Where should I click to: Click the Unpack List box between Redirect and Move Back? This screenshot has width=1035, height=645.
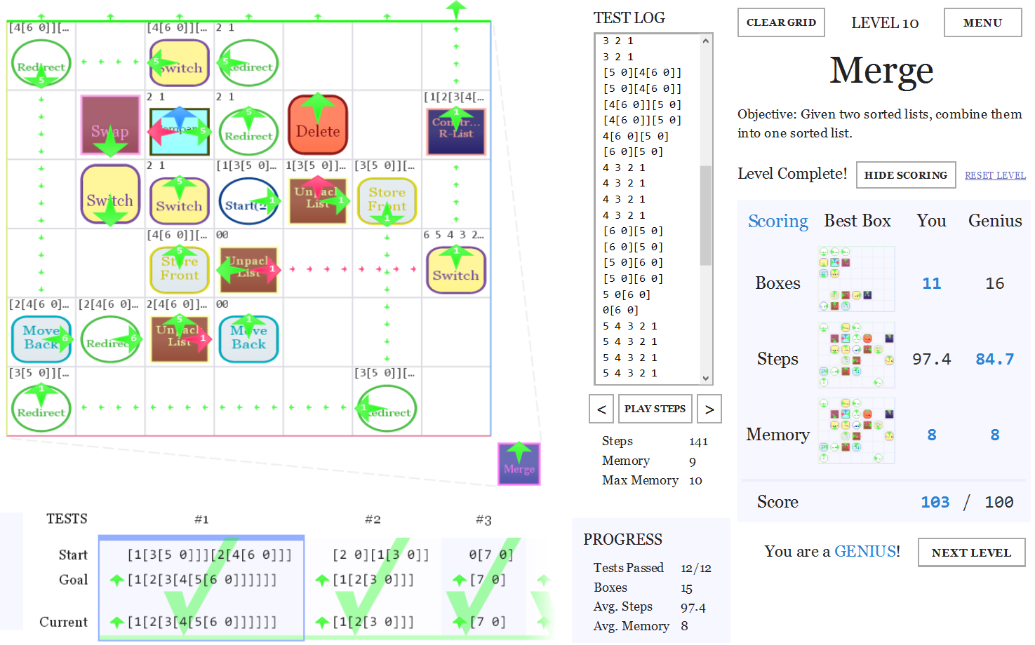tap(180, 339)
